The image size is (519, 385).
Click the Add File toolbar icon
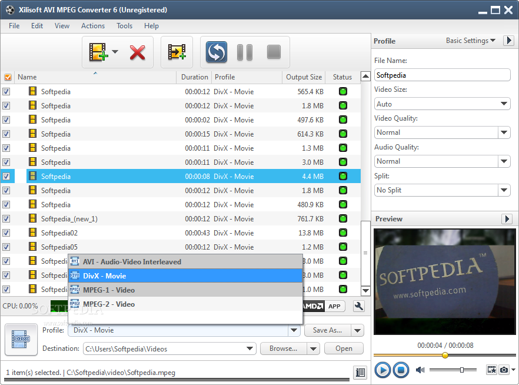click(x=98, y=52)
